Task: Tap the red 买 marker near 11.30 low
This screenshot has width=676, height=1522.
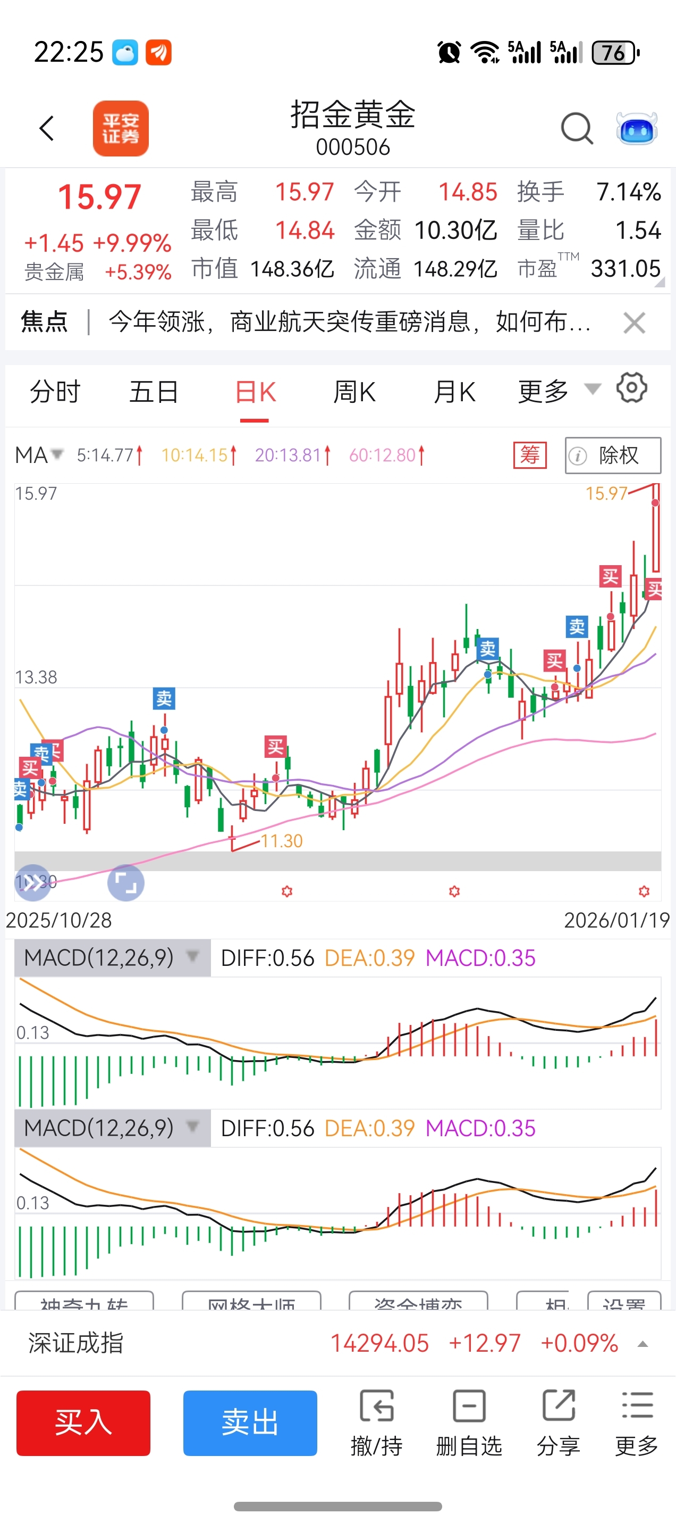Action: tap(275, 747)
